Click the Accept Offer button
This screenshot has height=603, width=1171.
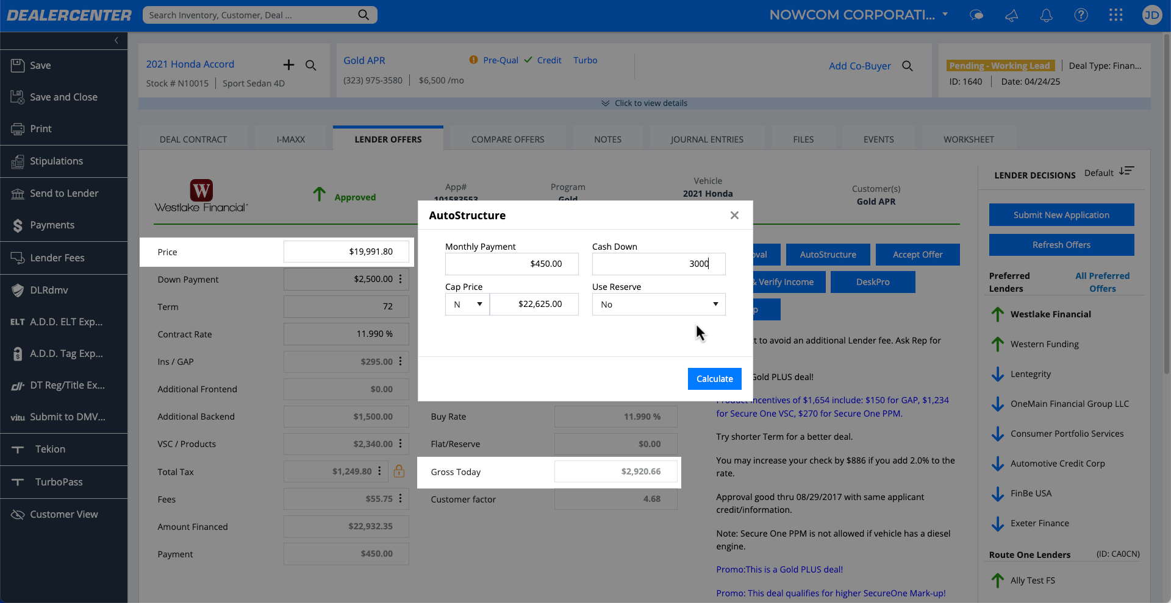pos(917,255)
